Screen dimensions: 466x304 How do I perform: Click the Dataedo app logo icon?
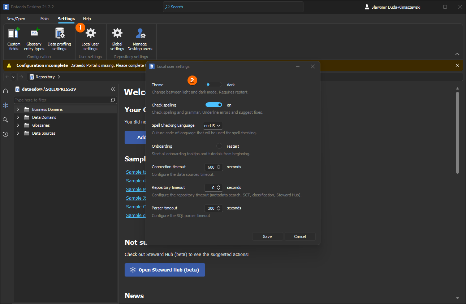tap(6, 7)
